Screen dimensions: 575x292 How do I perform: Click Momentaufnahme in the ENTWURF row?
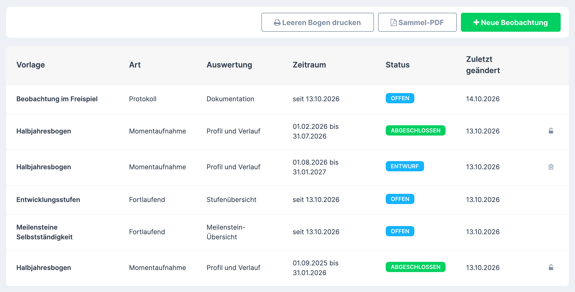click(x=158, y=167)
